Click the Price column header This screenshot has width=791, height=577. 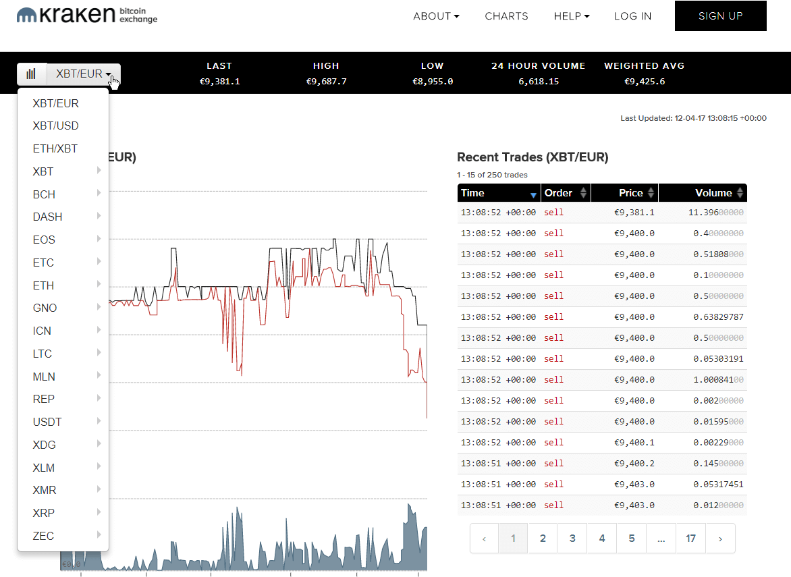pyautogui.click(x=624, y=192)
